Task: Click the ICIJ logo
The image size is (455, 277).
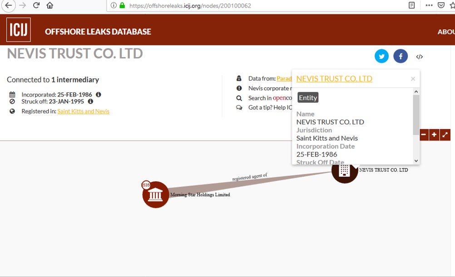Action: [x=18, y=29]
